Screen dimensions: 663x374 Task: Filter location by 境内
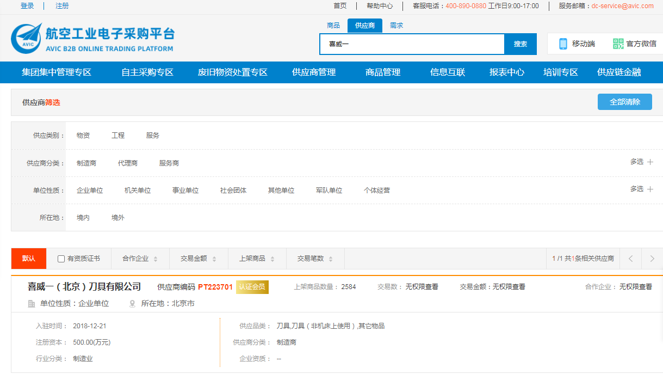pyautogui.click(x=83, y=218)
